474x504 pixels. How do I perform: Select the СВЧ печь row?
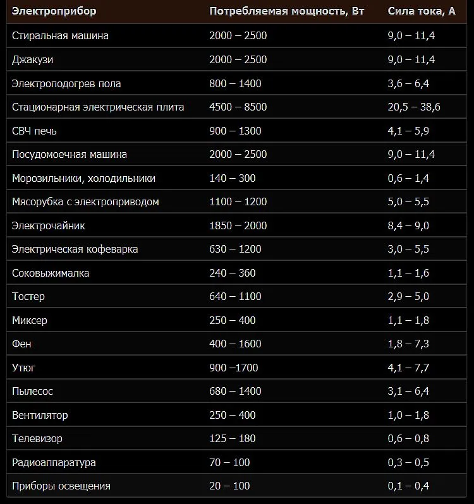pyautogui.click(x=236, y=131)
